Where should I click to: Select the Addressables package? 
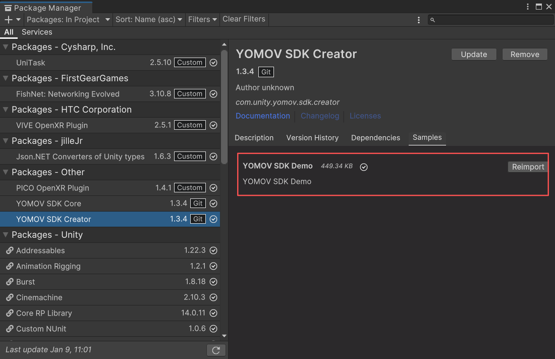[x=110, y=250]
